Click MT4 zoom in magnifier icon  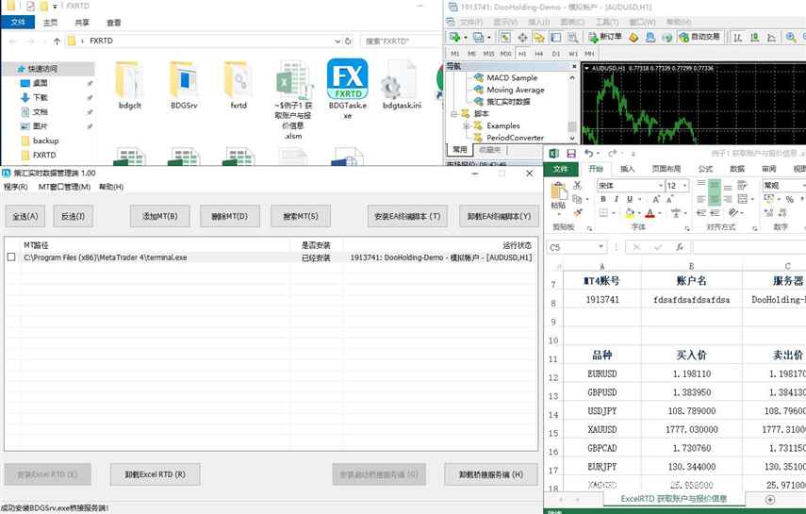pos(791,37)
